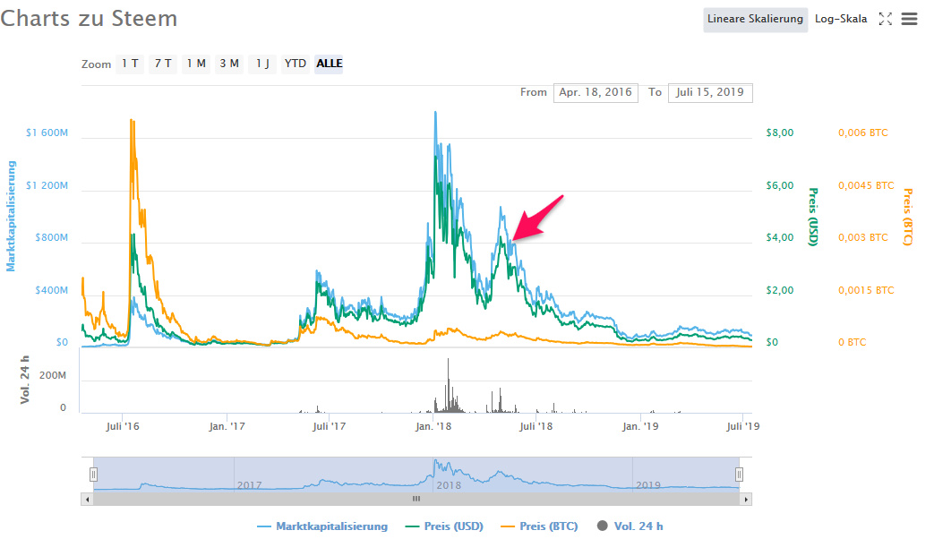The width and height of the screenshot is (934, 539).
Task: Click the $400M axis value
Action: coord(51,290)
